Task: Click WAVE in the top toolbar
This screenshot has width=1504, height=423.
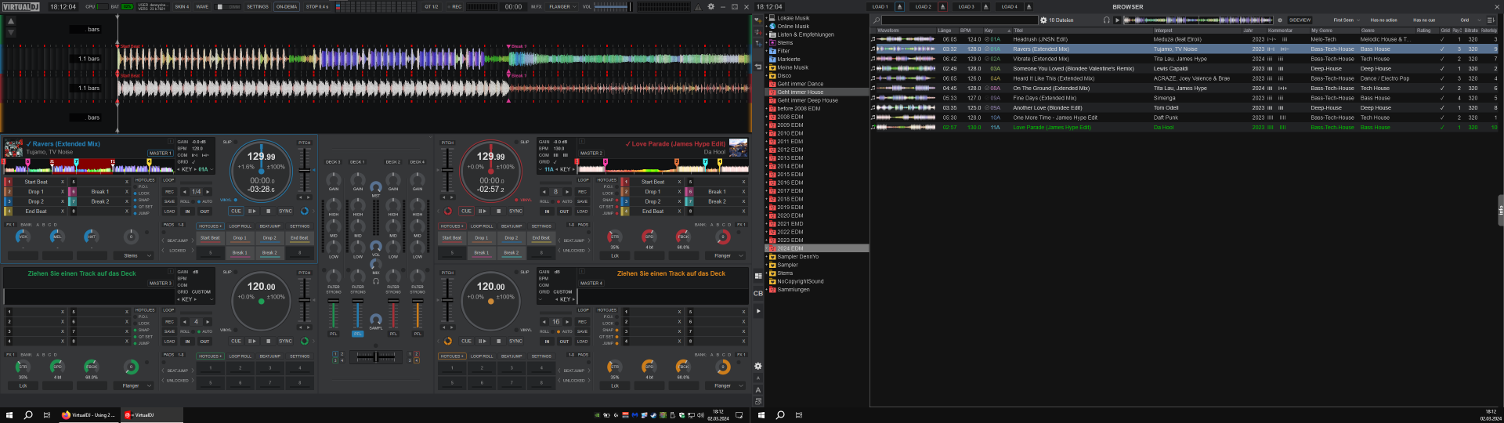Action: (x=202, y=7)
